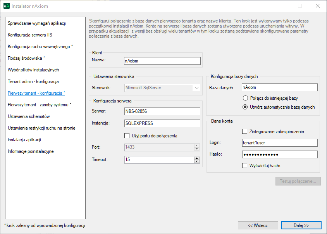Increase Timeout with up arrow

click(197, 158)
